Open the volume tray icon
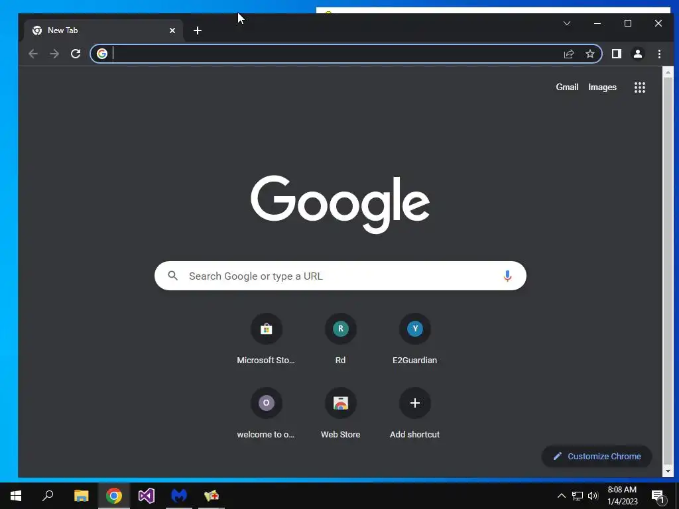The width and height of the screenshot is (679, 509). tap(593, 496)
